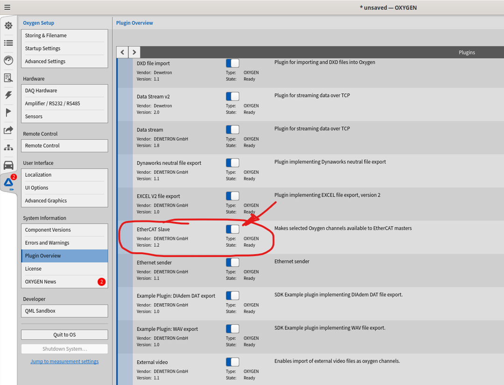Open OXYGEN News entry
Image resolution: width=504 pixels, height=385 pixels.
(64, 281)
